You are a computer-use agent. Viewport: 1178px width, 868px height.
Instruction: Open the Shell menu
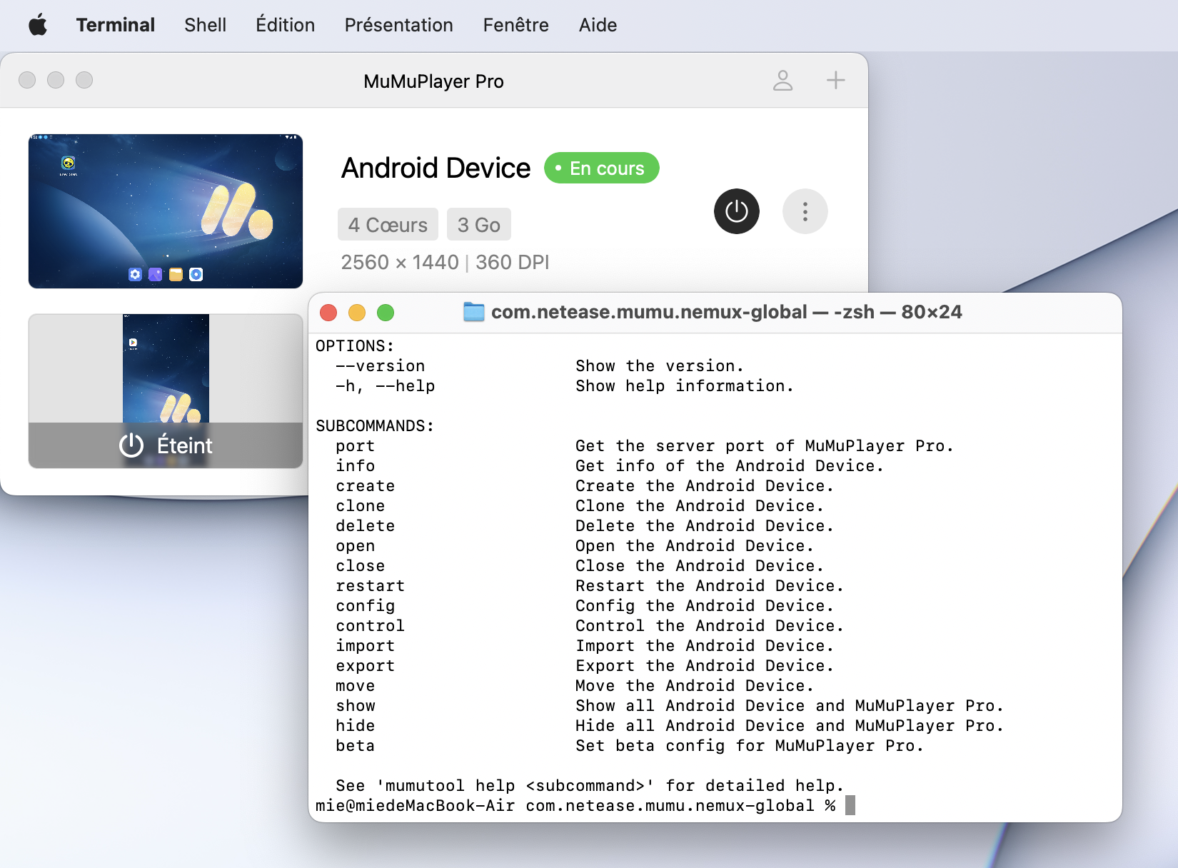pos(205,25)
